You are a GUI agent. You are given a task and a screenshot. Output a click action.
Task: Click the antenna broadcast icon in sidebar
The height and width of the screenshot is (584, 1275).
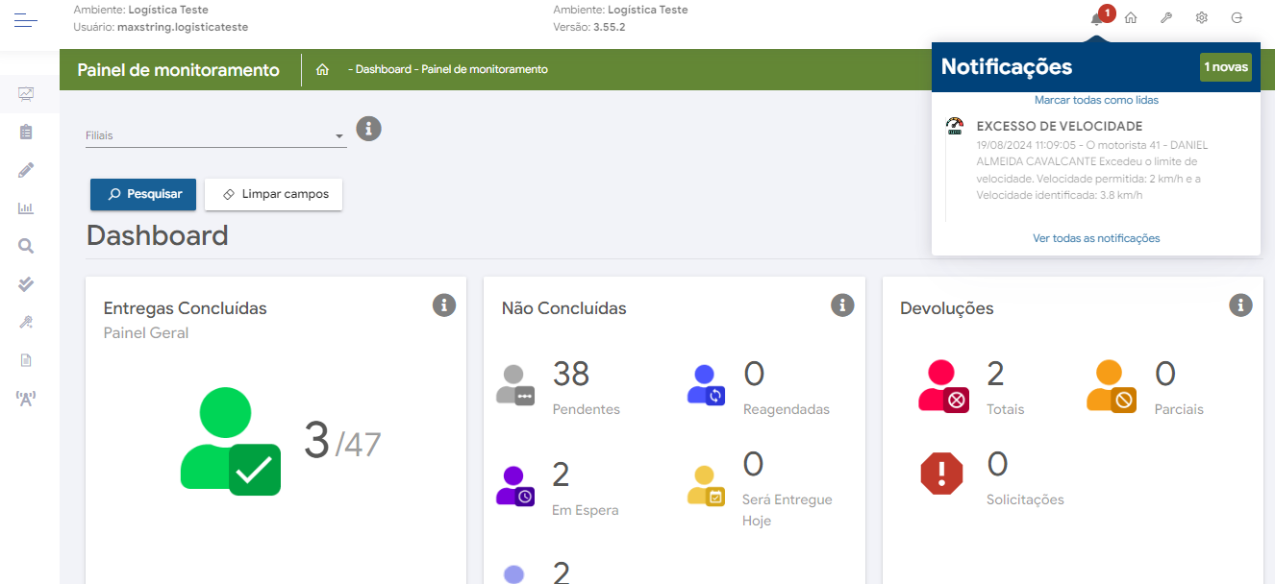tap(26, 398)
